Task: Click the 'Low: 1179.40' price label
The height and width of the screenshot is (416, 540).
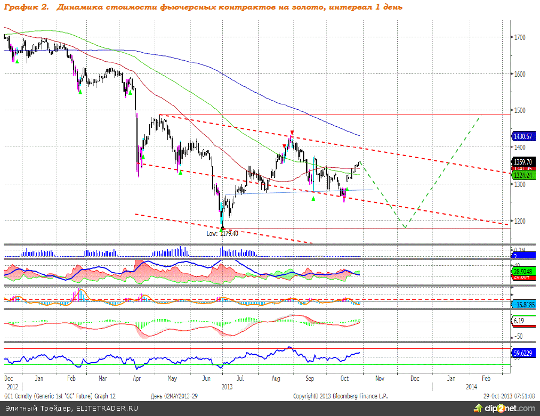Action: coord(222,233)
